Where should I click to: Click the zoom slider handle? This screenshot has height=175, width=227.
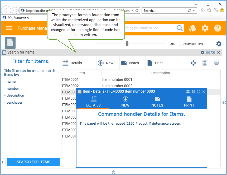(x=127, y=44)
